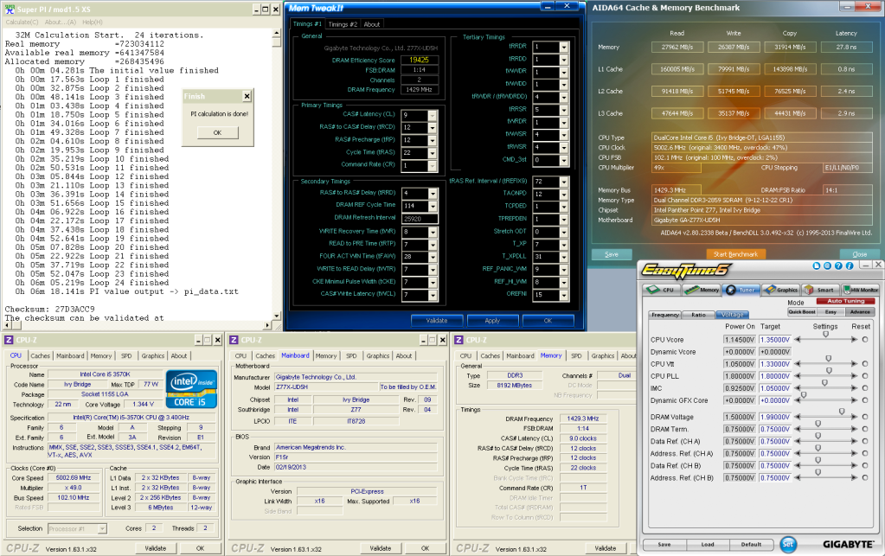Click Start Benchmark in AIDA64
The height and width of the screenshot is (556, 885).
(x=737, y=254)
